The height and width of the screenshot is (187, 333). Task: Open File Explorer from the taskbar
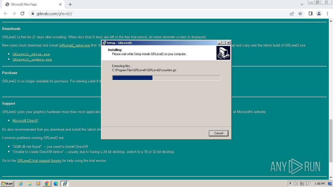click(x=29, y=184)
